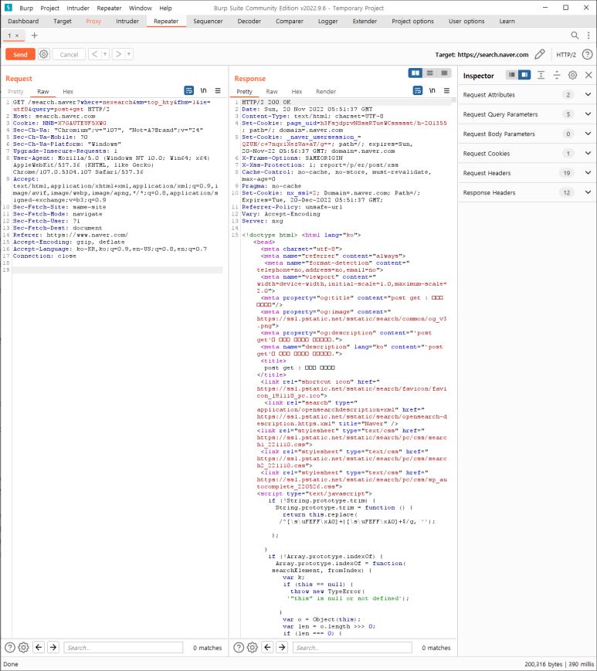Click the Cancel request button
The image size is (597, 671).
pyautogui.click(x=69, y=54)
